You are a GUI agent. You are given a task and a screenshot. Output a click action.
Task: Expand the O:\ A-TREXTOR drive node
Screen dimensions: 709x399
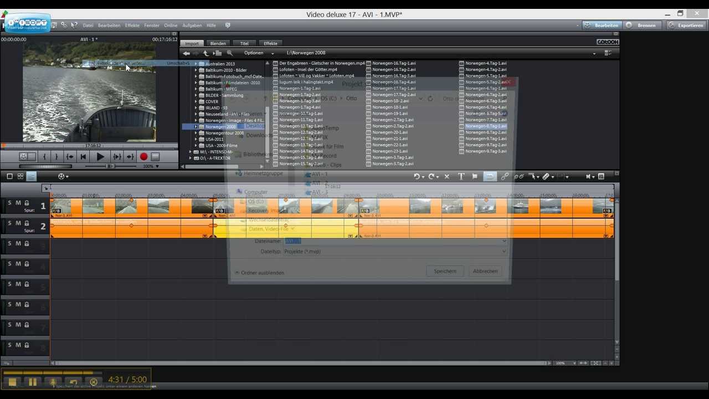(191, 158)
